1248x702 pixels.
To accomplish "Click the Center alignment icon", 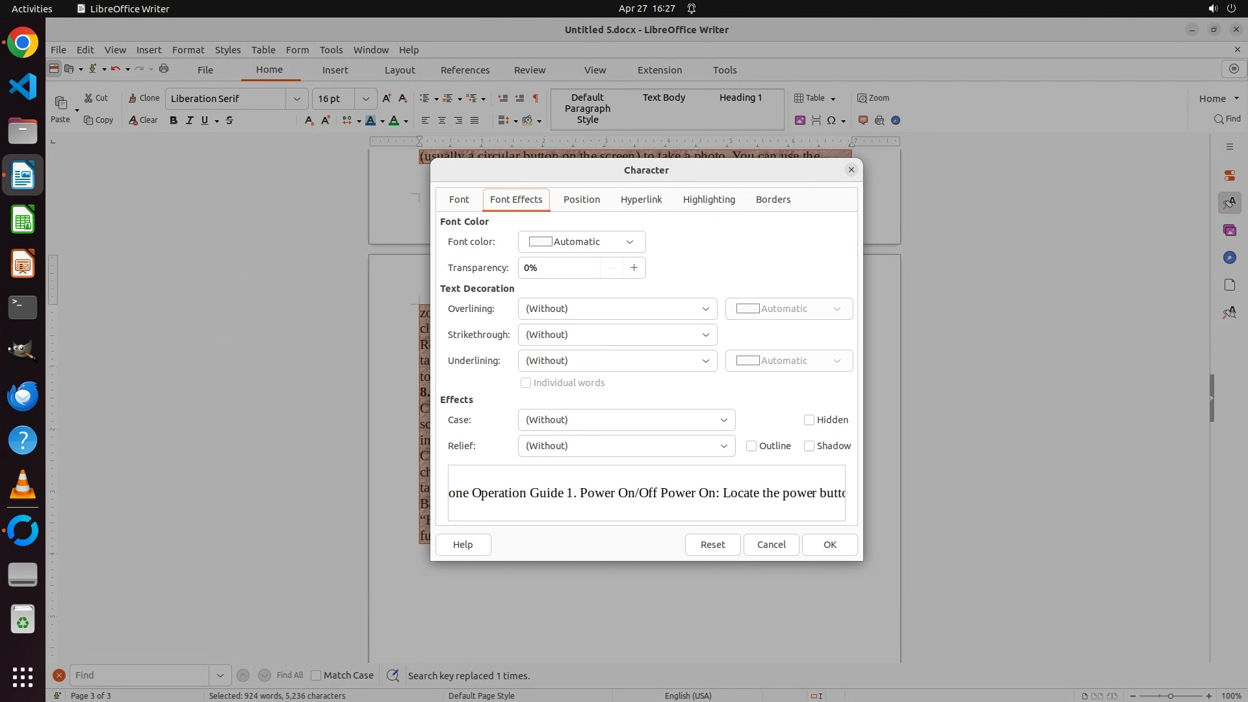I will point(442,120).
